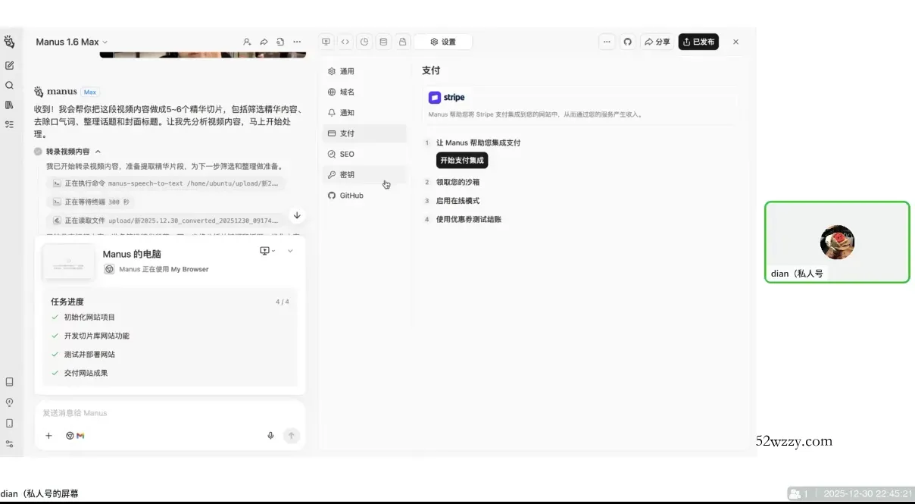Viewport: 915px width, 504px height.
Task: Click the 开始支付集成 button
Action: click(462, 160)
